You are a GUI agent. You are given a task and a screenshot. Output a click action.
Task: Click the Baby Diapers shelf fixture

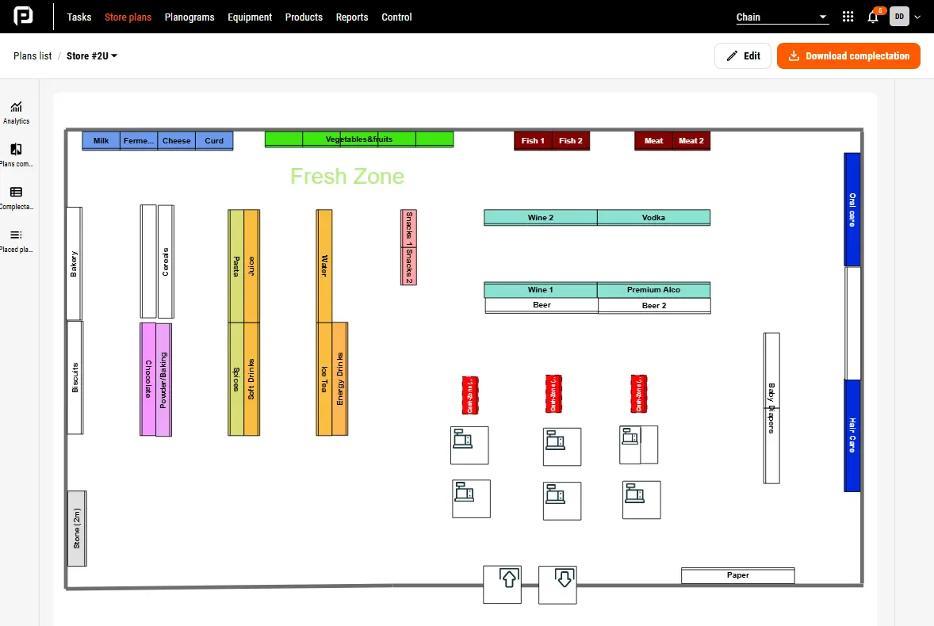(771, 408)
